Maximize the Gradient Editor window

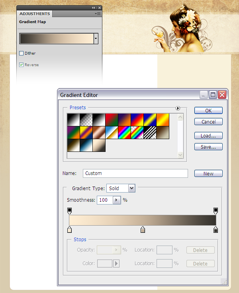pos(213,95)
